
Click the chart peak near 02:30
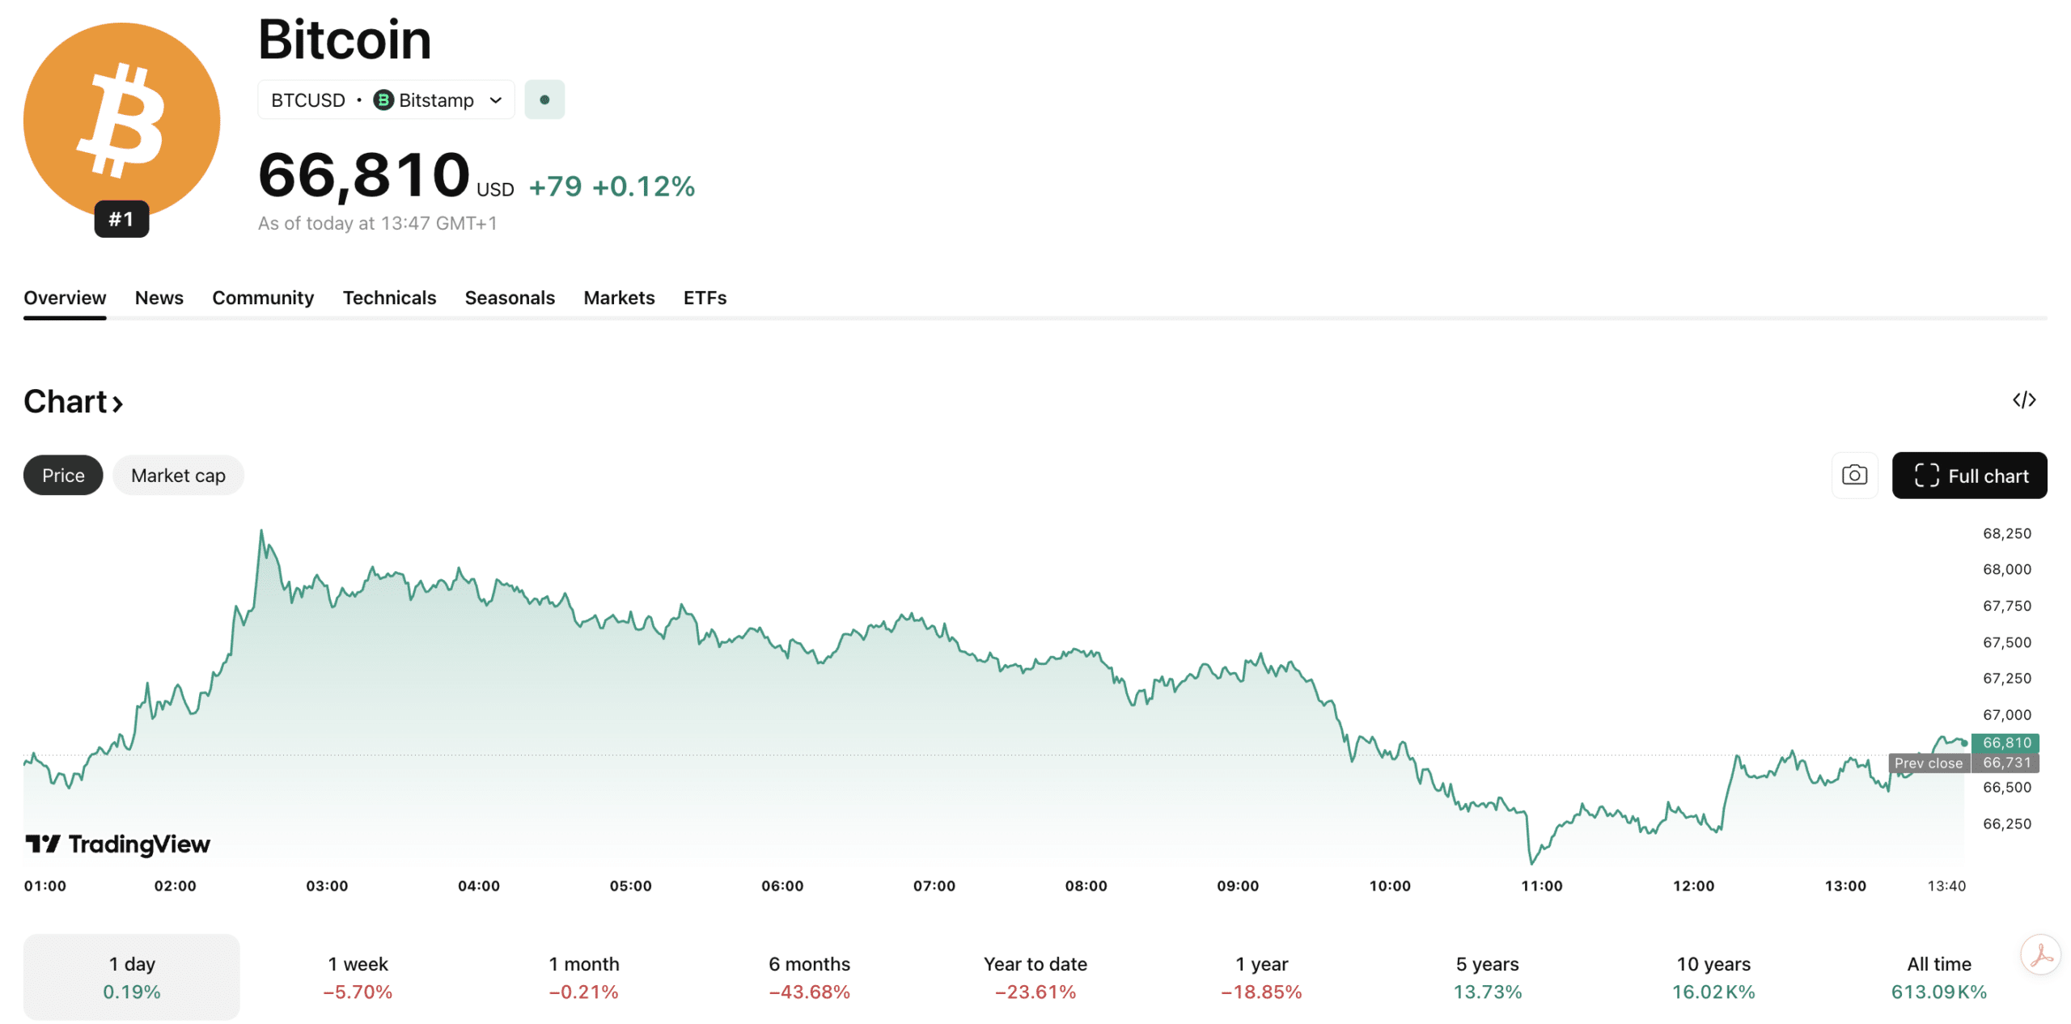pyautogui.click(x=260, y=531)
